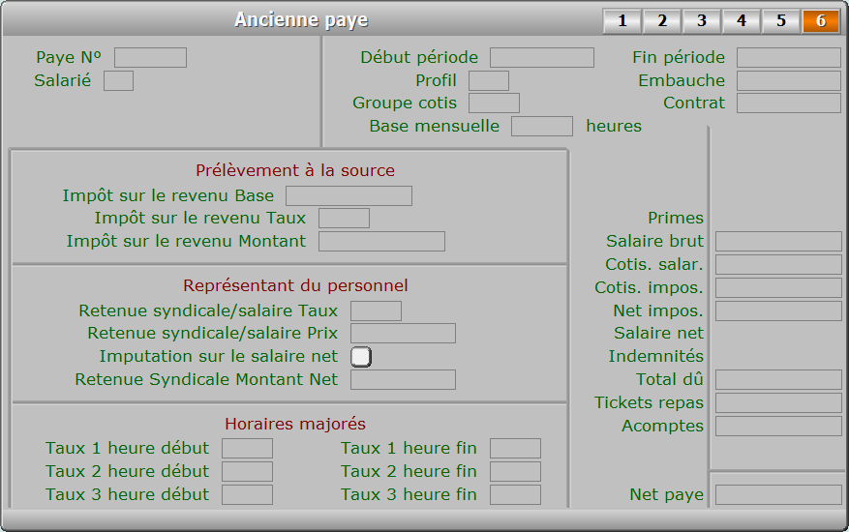
Task: Click Taux 1 heure fin field
Action: (515, 449)
